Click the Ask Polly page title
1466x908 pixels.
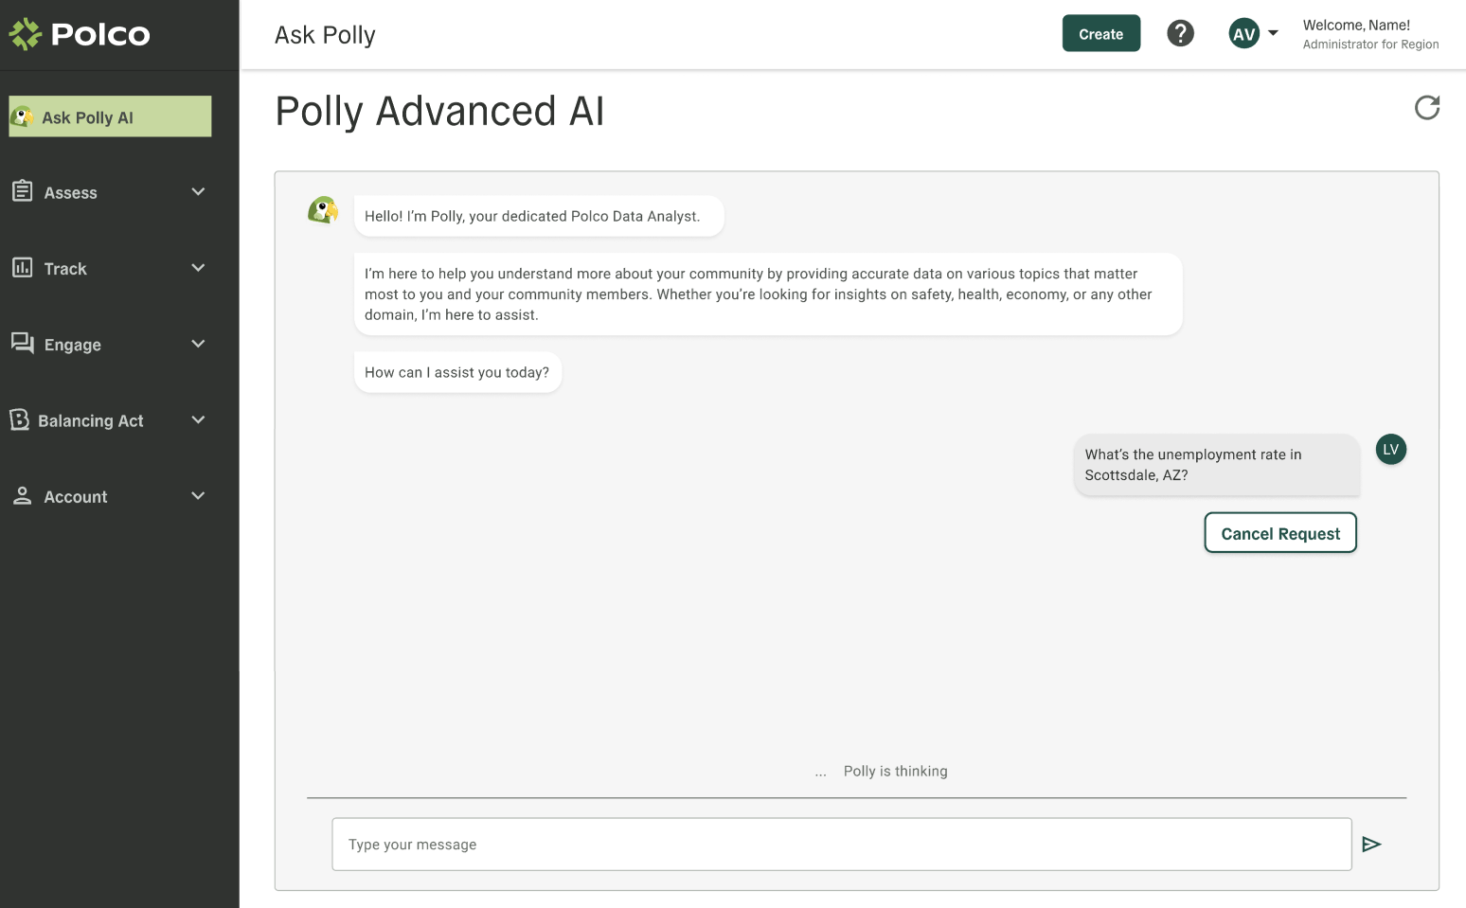point(325,35)
